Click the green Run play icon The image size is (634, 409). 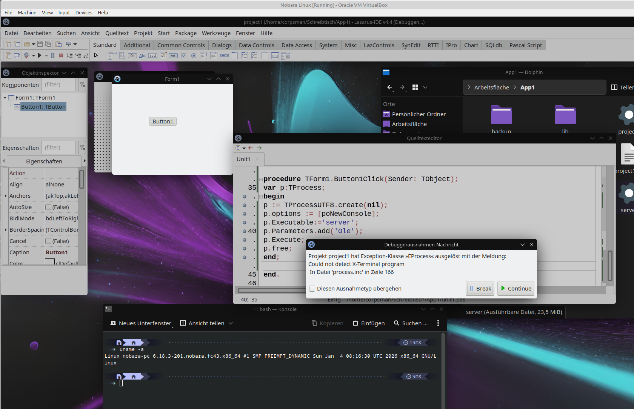40,55
